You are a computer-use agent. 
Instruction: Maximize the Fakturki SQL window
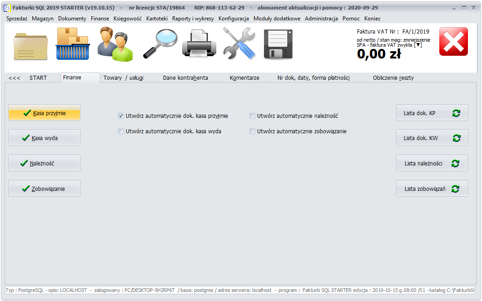tap(464, 8)
